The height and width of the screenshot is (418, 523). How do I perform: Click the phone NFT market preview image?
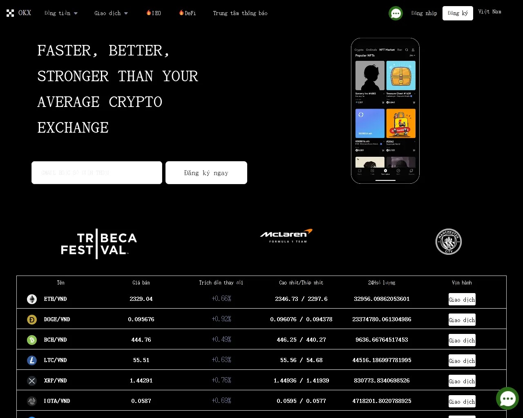[x=385, y=111]
